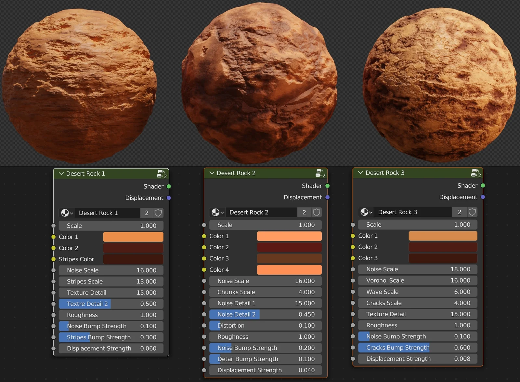Toggle the fake user shield on Desert Rock 1

click(158, 213)
